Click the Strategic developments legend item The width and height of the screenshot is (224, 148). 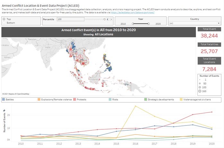(160, 100)
